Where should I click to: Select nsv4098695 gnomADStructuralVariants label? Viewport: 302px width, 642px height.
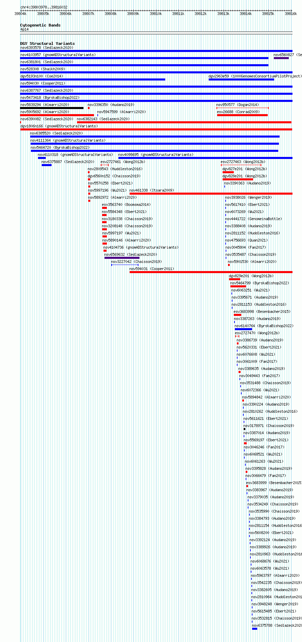(156, 155)
